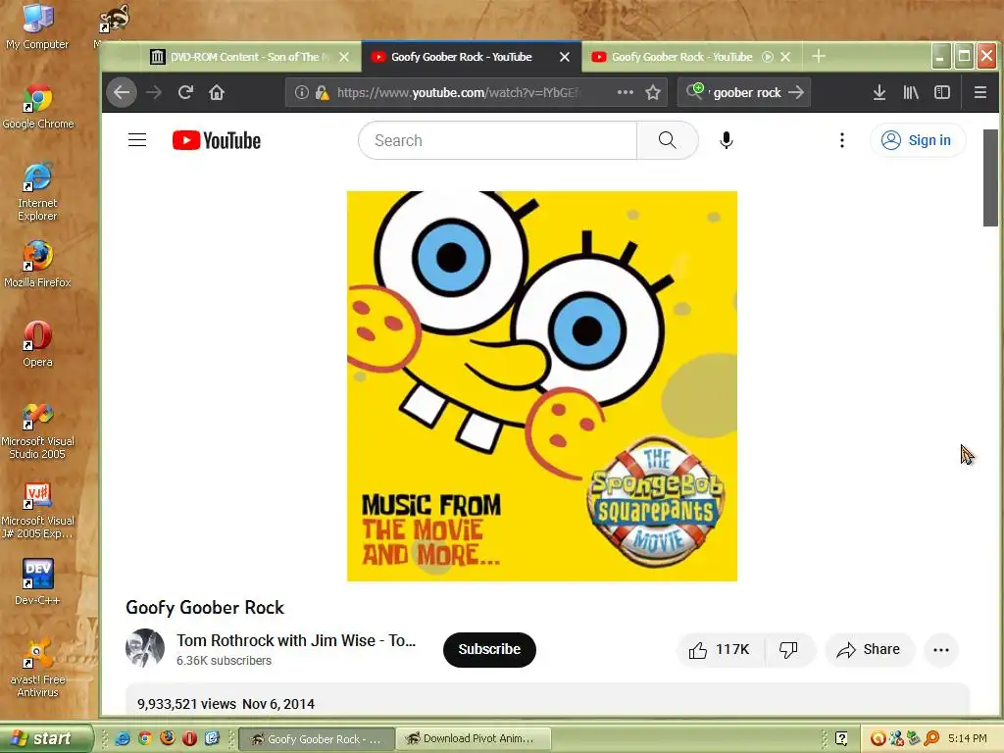Toggle the Firefox sidebar icon
Viewport: 1004px width, 753px height.
pyautogui.click(x=942, y=93)
